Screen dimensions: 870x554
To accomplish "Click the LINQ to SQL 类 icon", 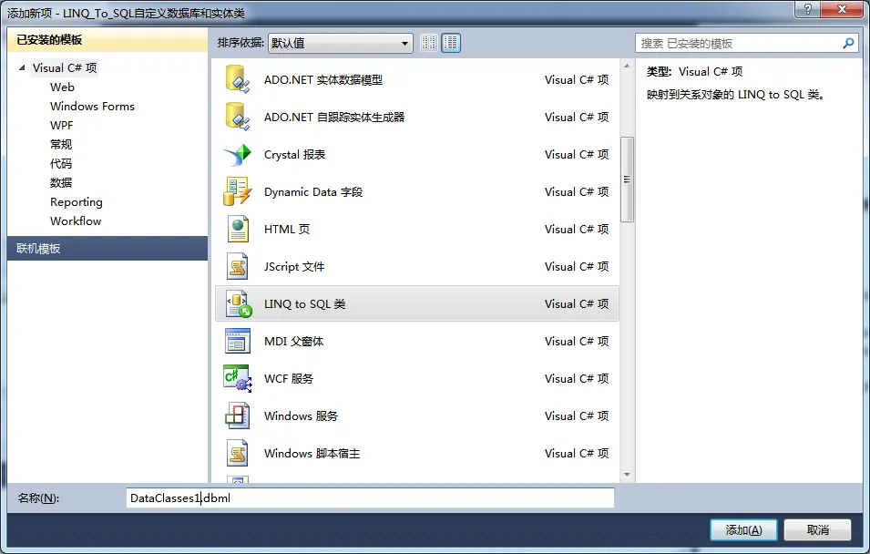I will (x=239, y=303).
